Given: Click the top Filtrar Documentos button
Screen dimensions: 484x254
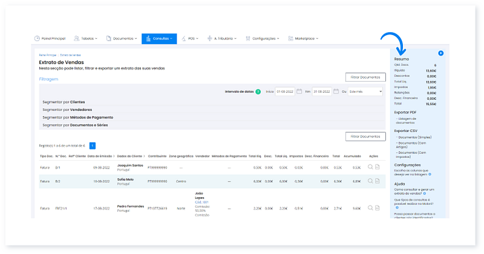Looking at the screenshot, I should pyautogui.click(x=365, y=77).
